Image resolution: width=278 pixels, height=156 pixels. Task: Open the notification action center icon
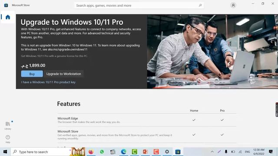(271, 152)
